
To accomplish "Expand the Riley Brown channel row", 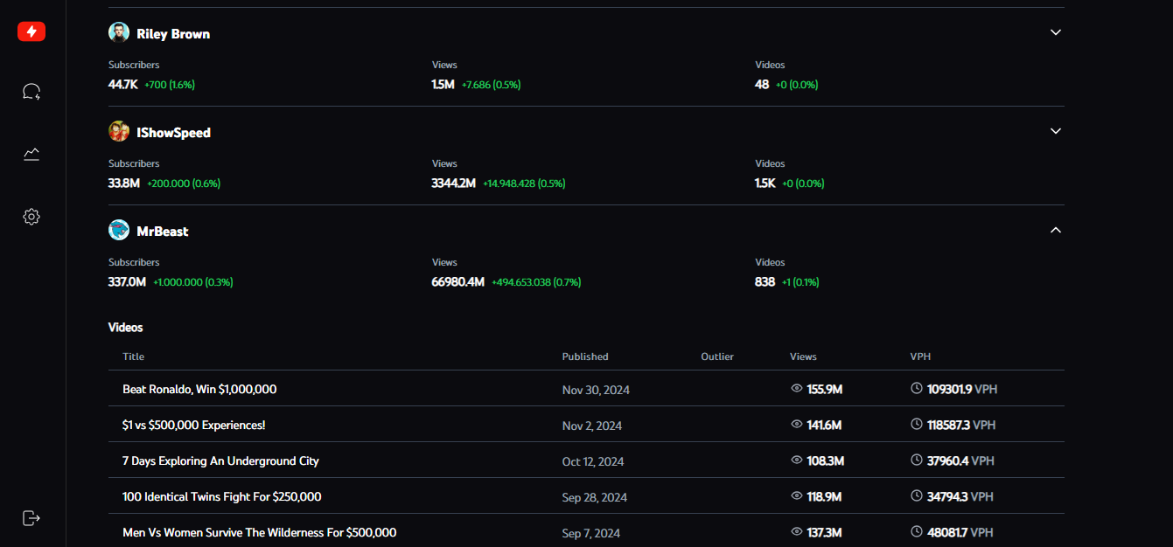I will (x=1056, y=32).
